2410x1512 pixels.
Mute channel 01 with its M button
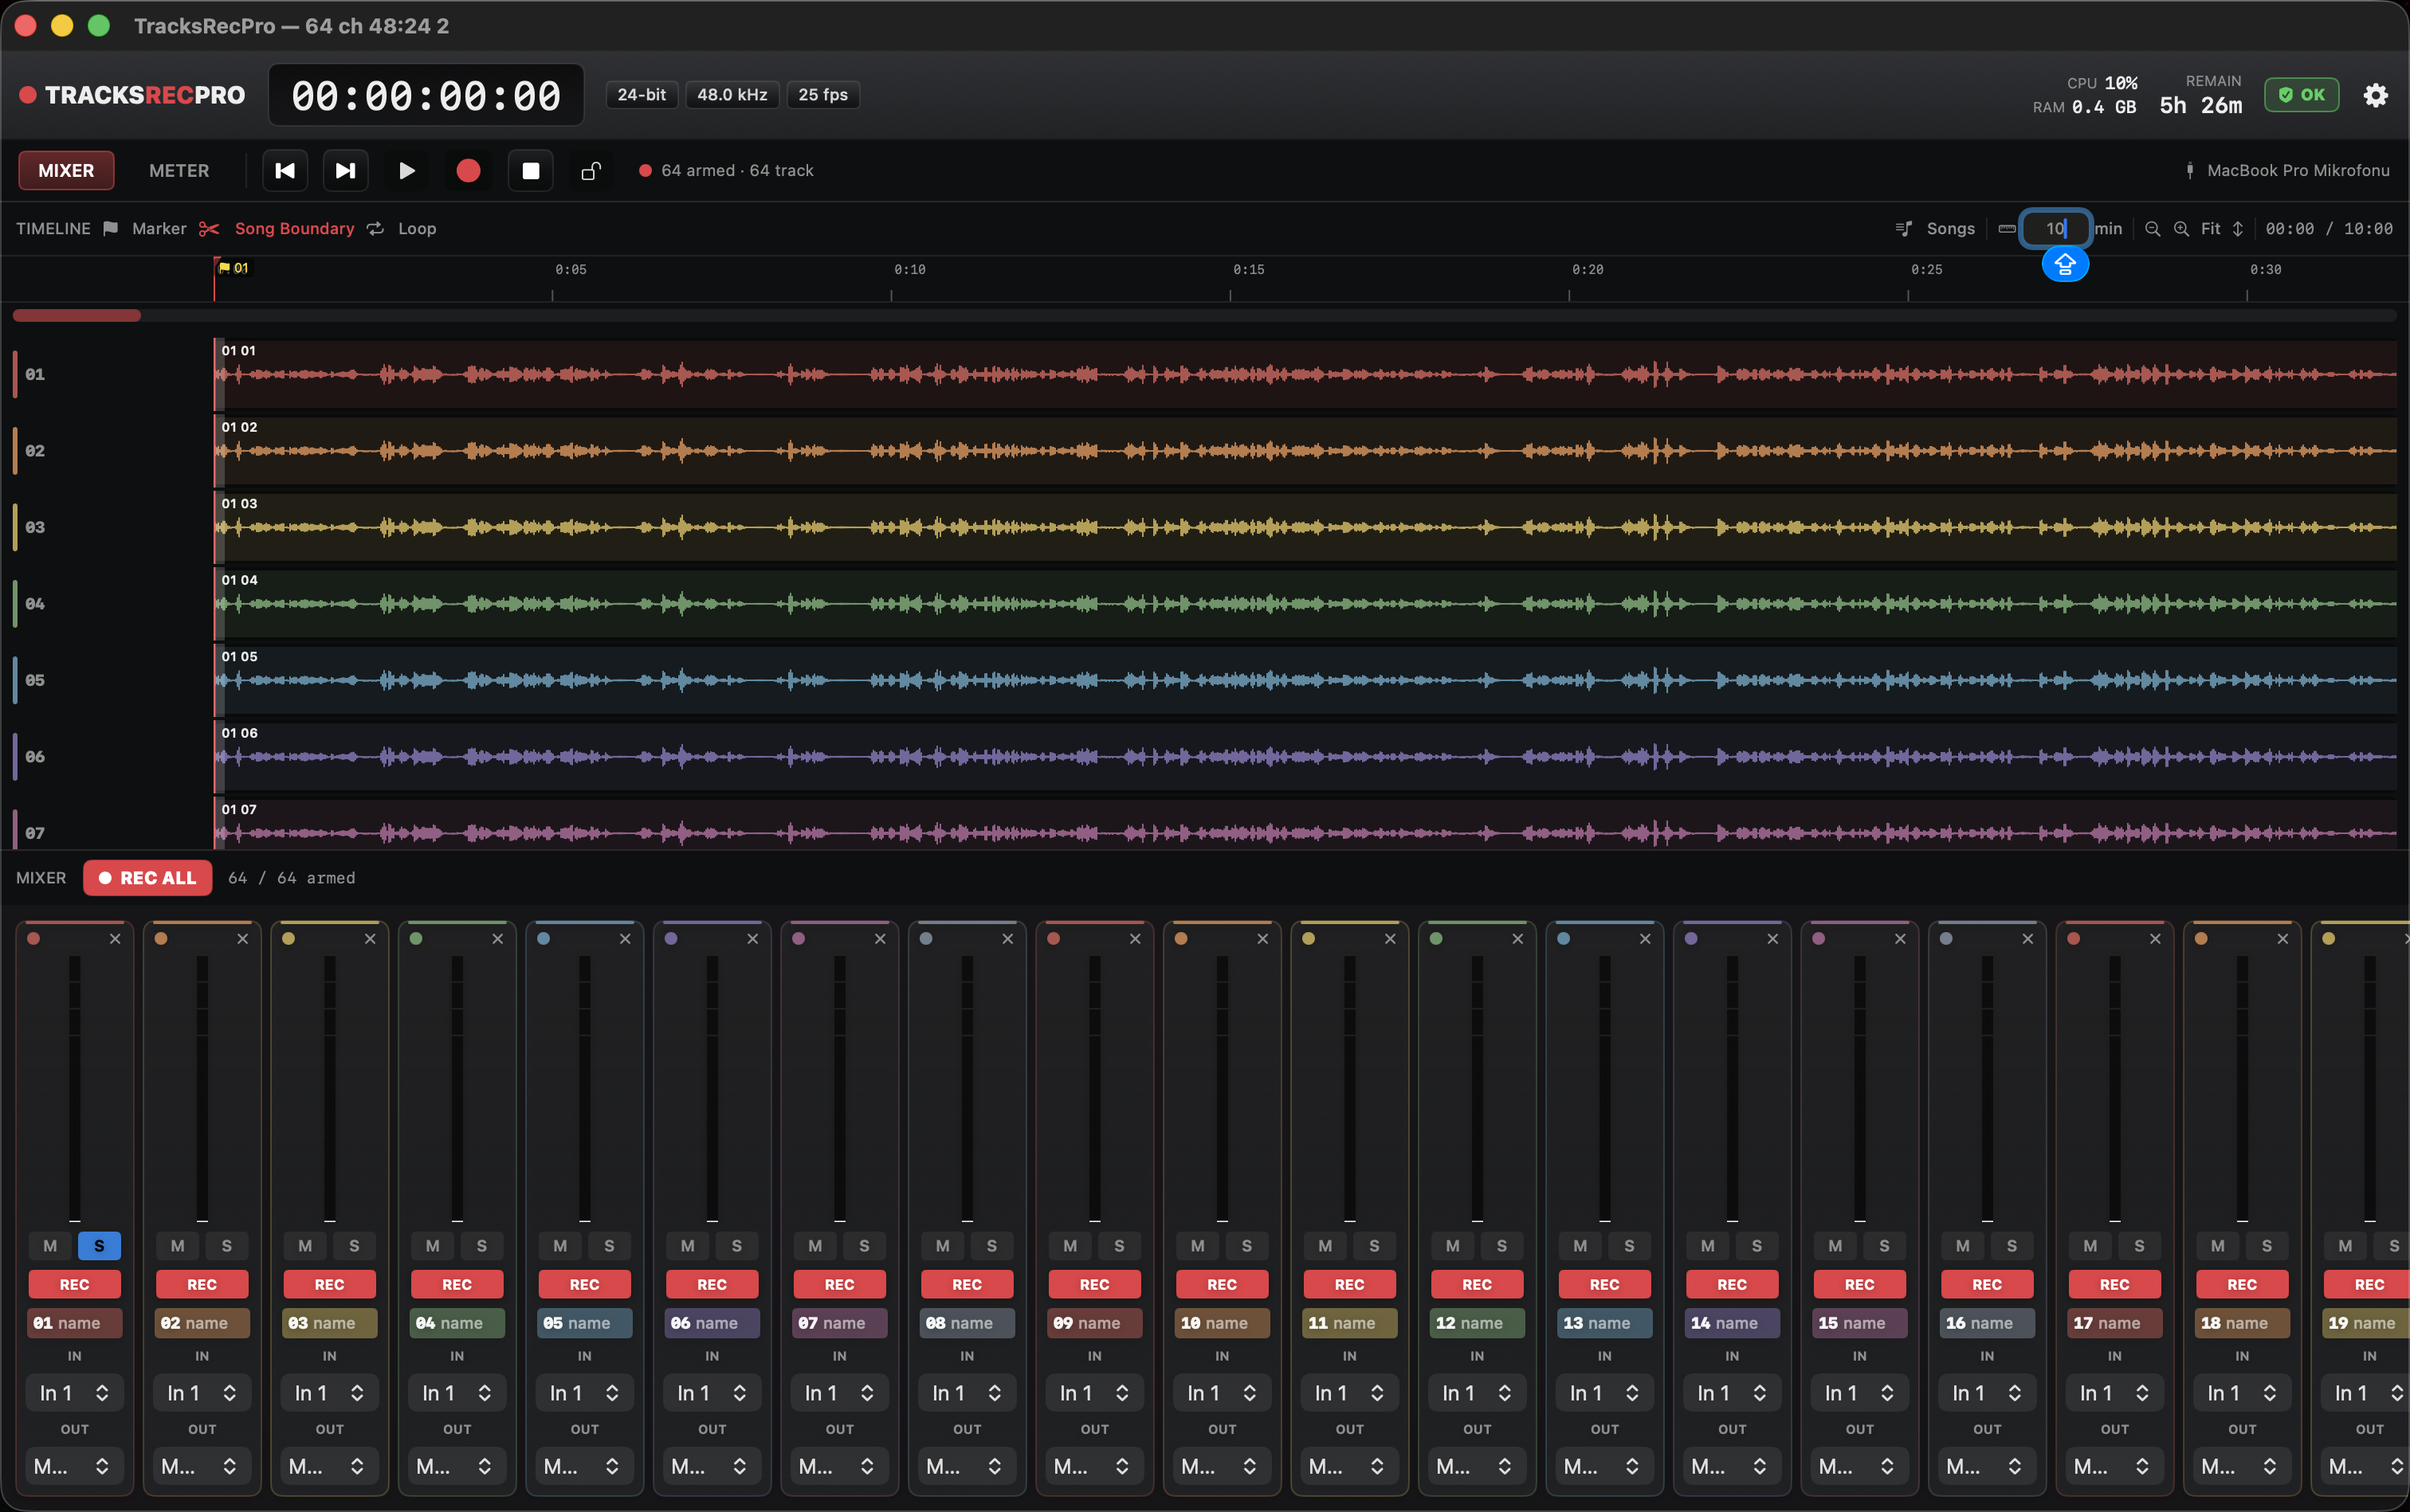pyautogui.click(x=50, y=1246)
